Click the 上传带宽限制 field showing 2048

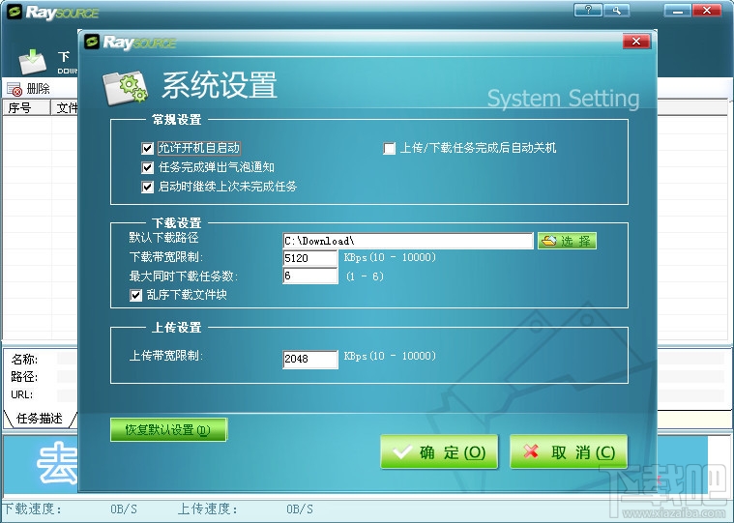(309, 360)
